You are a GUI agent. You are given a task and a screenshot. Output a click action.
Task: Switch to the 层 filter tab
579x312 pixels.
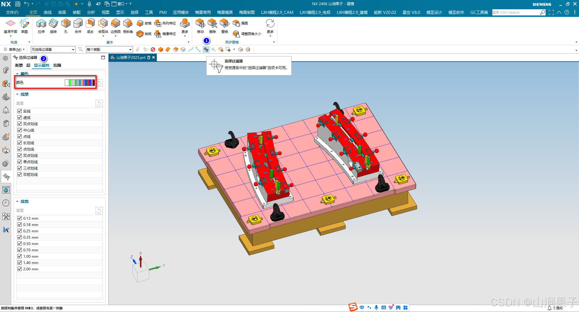click(28, 65)
